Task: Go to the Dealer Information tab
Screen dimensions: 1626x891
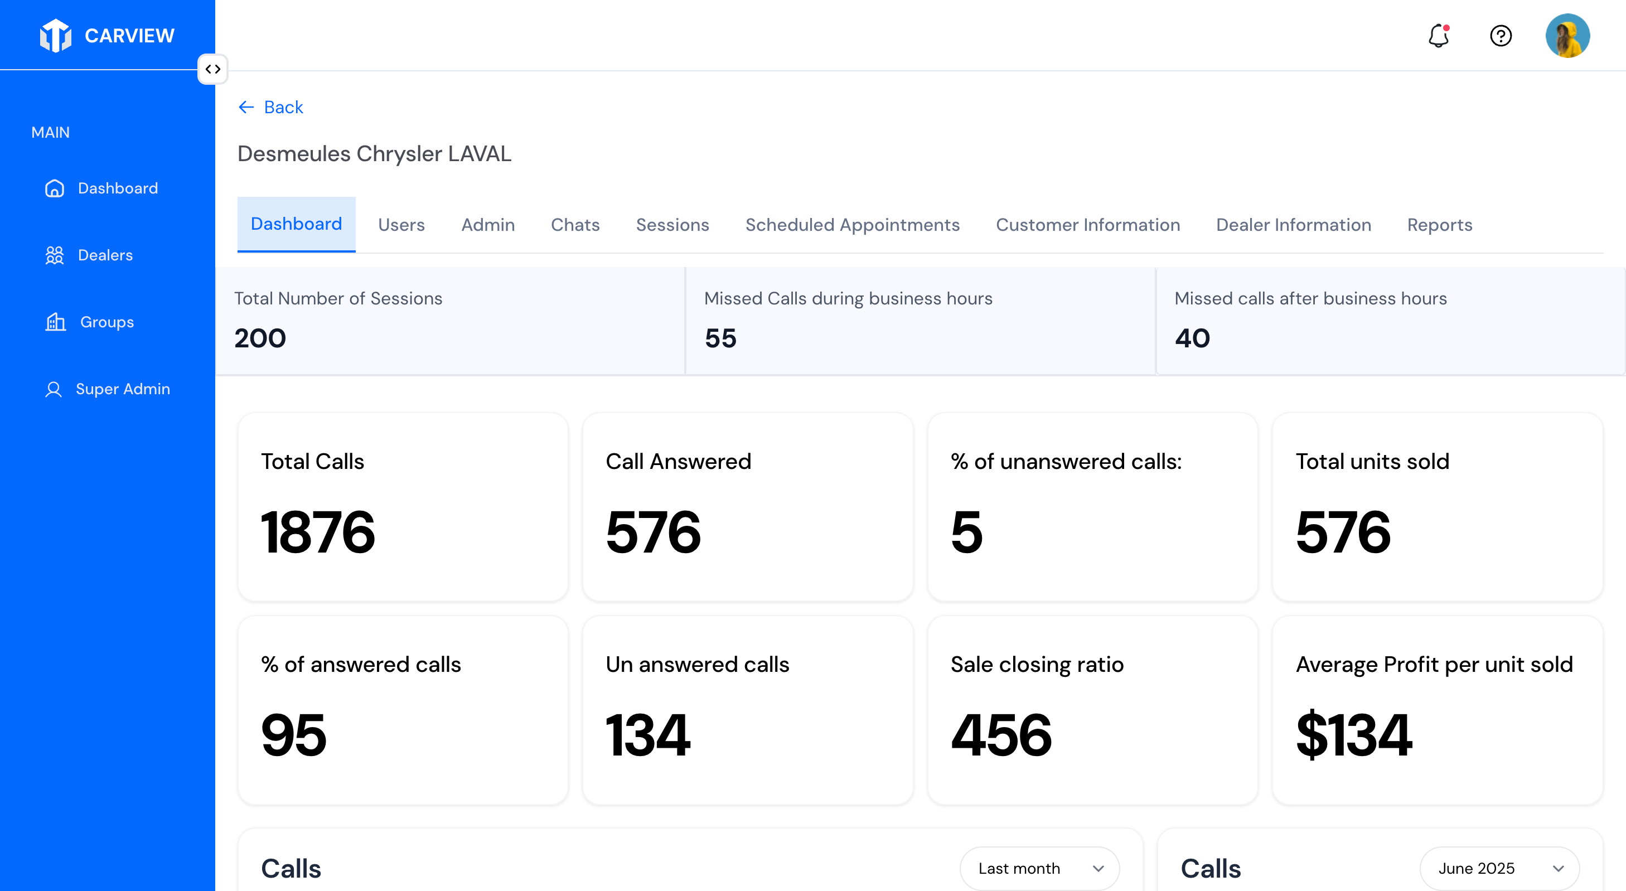Action: coord(1293,225)
